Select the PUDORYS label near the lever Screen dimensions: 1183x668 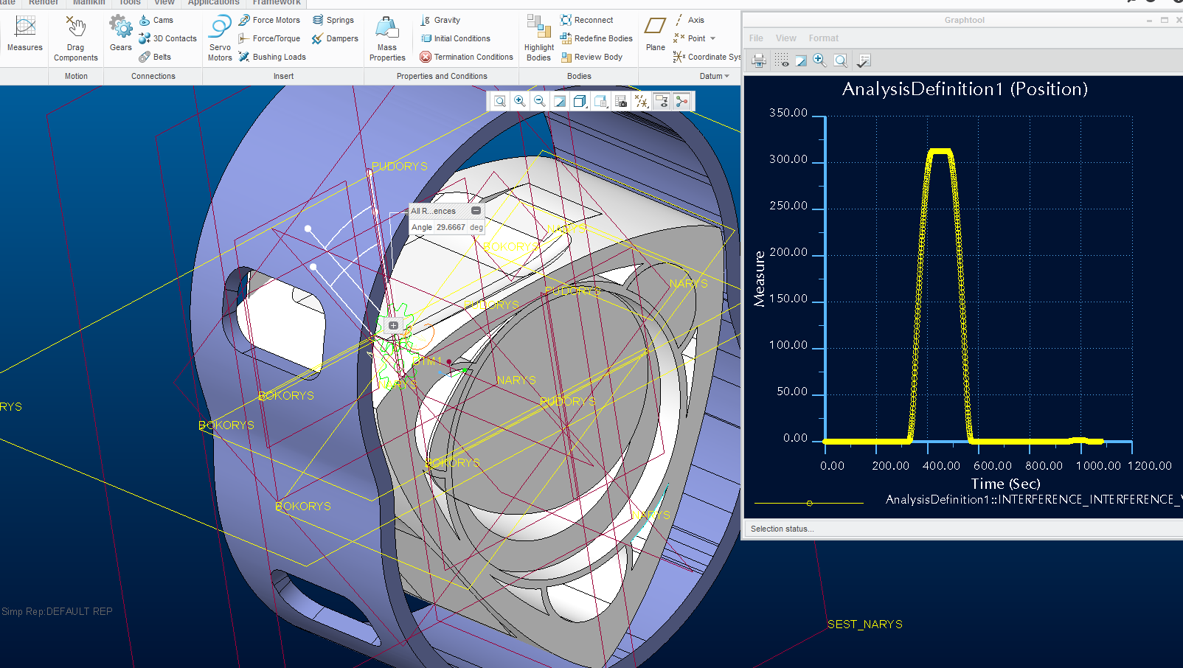coord(399,166)
